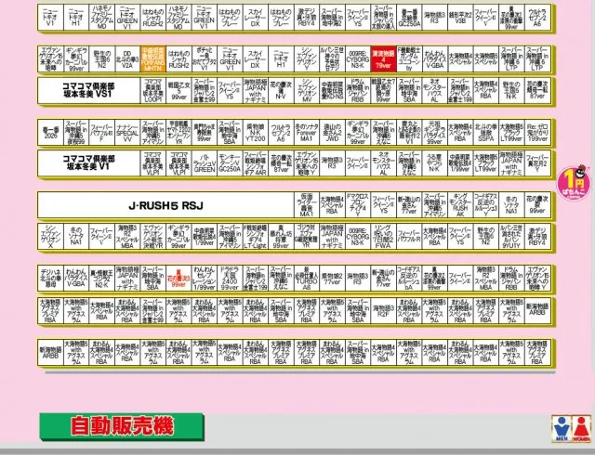Screen dimensions: 595x455
Task: Select the 遠山の金さん2 JWD cell
Action: coord(332,133)
